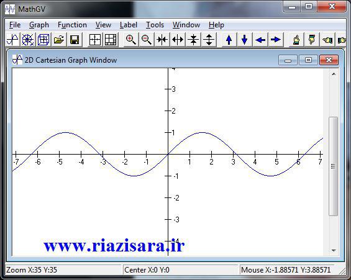Minimize the MathGV main window
Screen dimensions: 351x280
292,6
